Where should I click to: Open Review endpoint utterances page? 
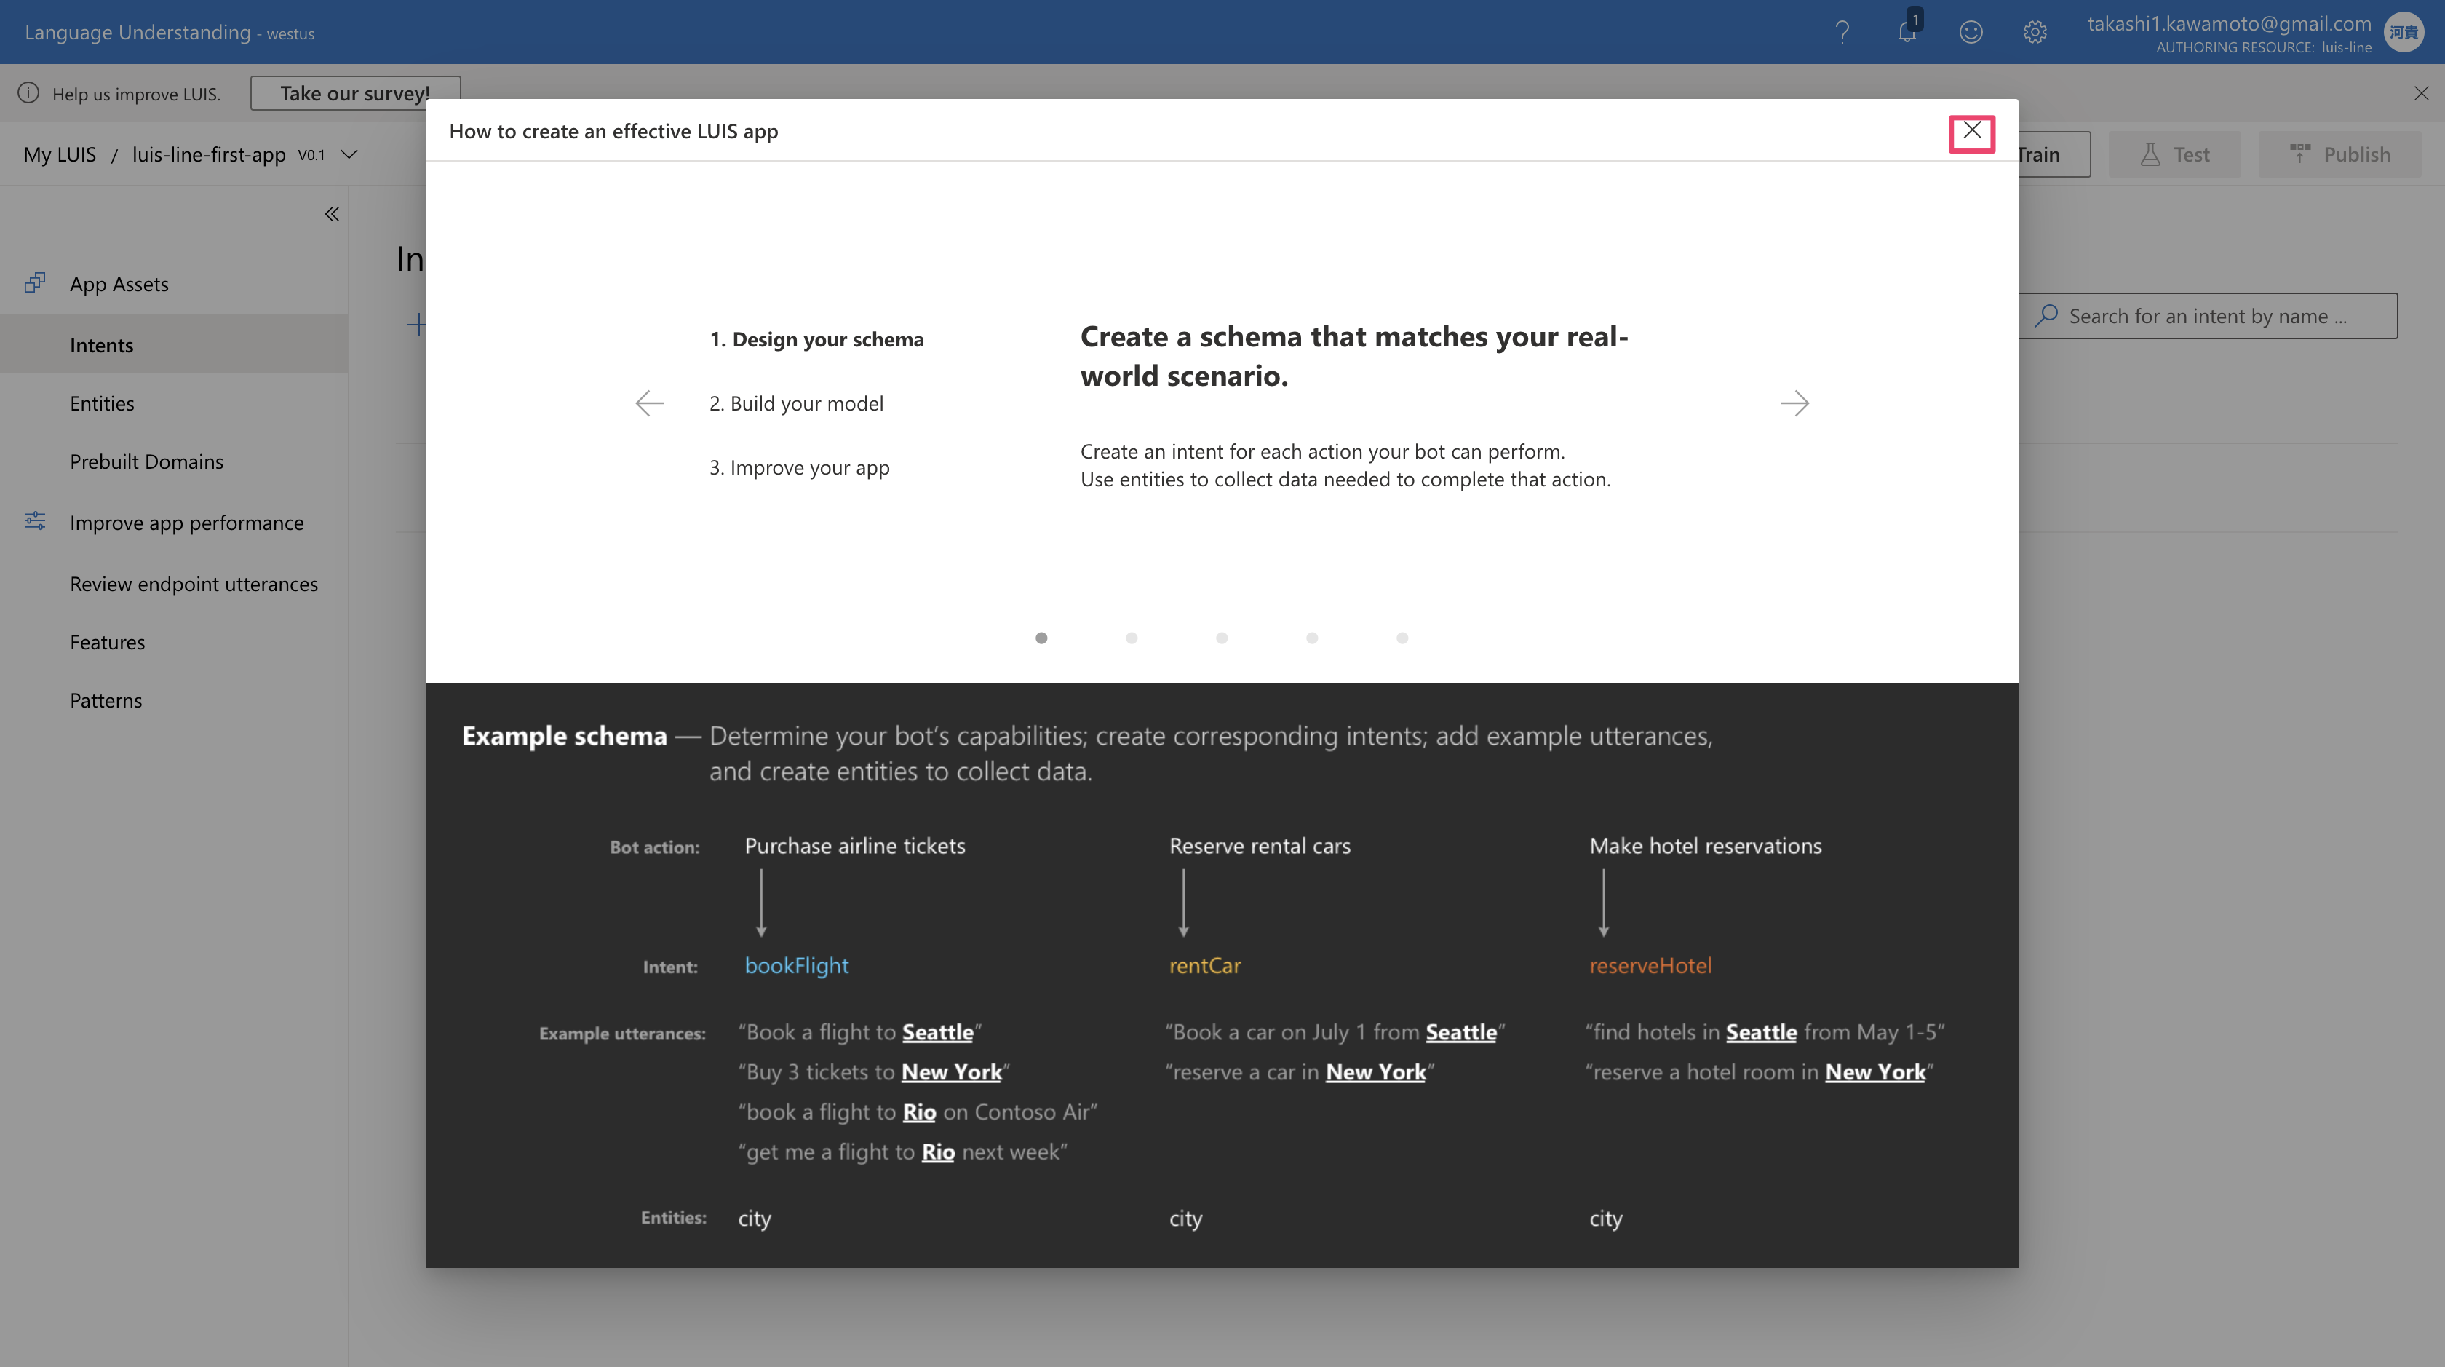pyautogui.click(x=194, y=584)
